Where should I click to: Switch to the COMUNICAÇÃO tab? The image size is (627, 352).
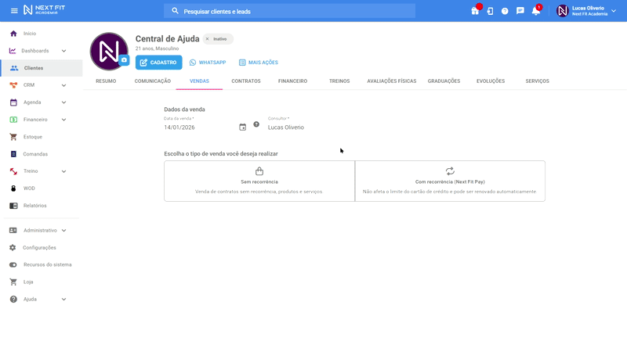pos(152,81)
